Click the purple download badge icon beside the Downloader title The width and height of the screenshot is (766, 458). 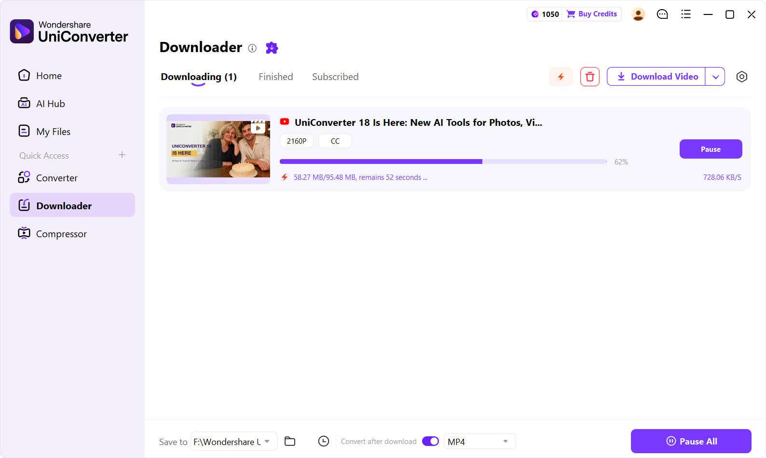(x=272, y=48)
